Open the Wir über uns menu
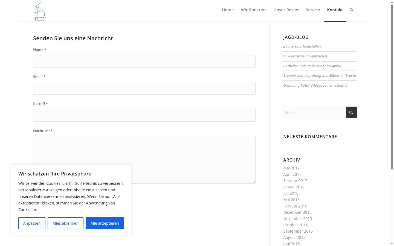This screenshot has height=246, width=394. (x=253, y=10)
